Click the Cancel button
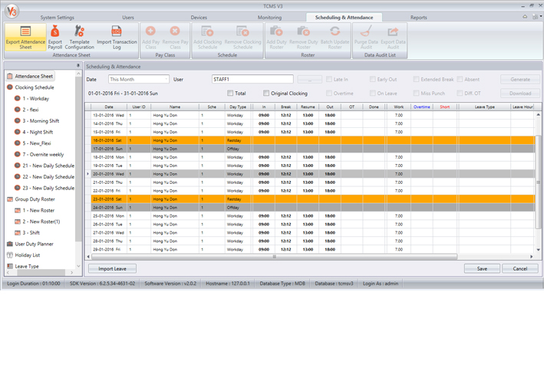The width and height of the screenshot is (544, 374). click(x=519, y=269)
